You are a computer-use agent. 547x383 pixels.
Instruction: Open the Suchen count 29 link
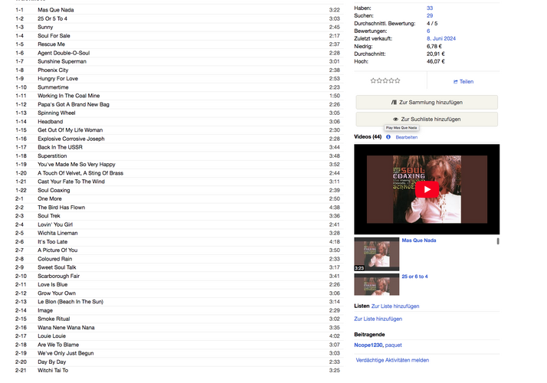click(430, 15)
